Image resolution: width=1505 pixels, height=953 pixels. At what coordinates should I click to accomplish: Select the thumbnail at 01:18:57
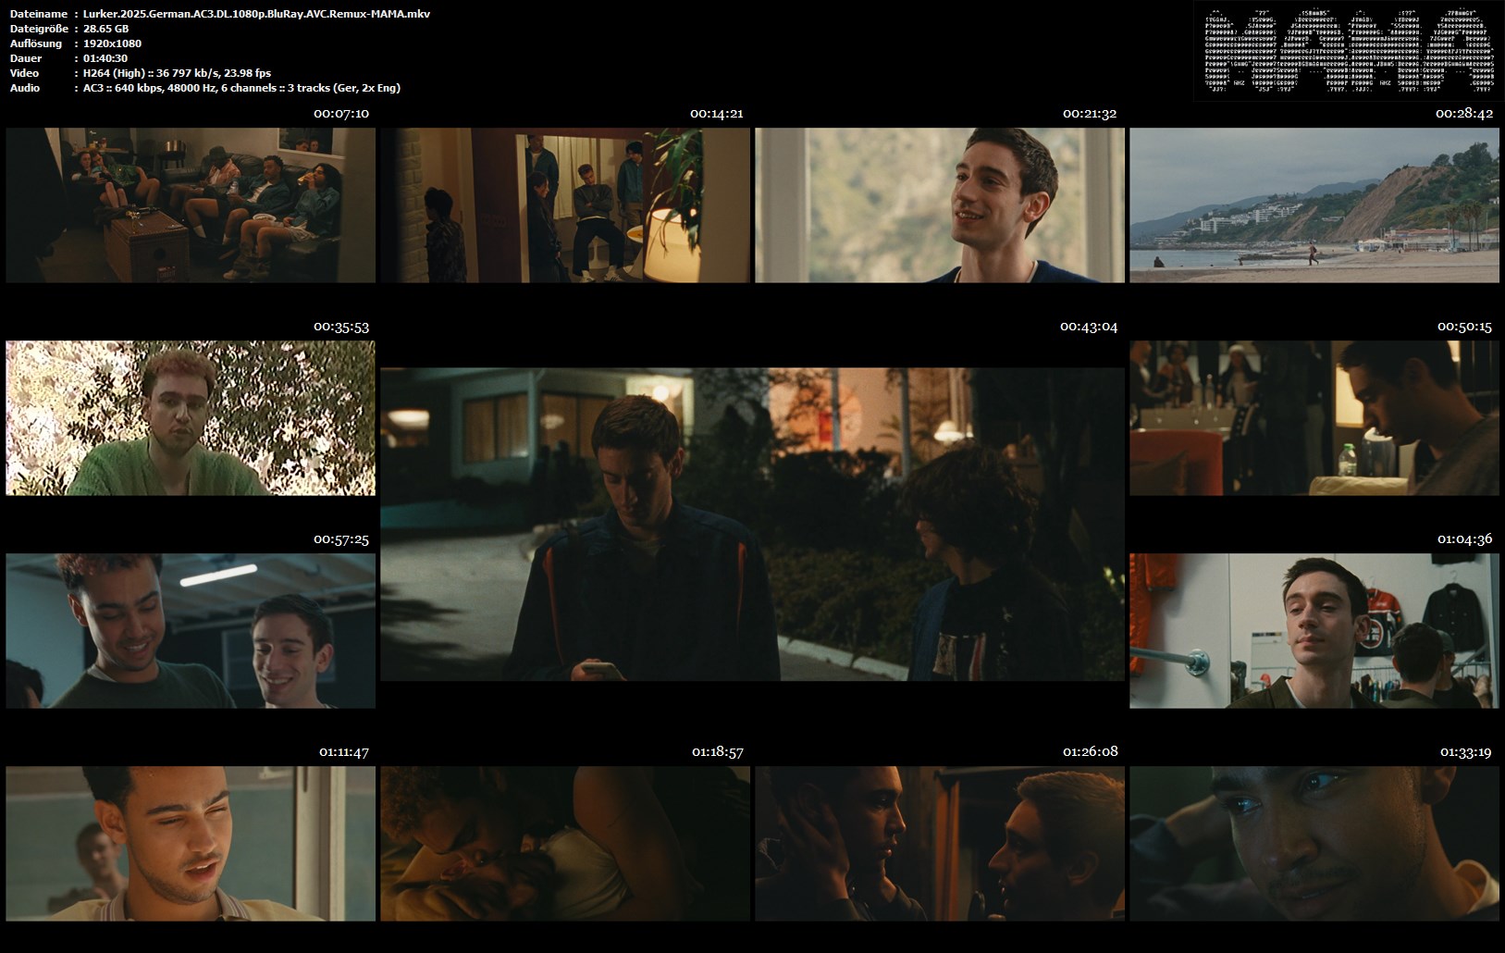click(x=565, y=844)
